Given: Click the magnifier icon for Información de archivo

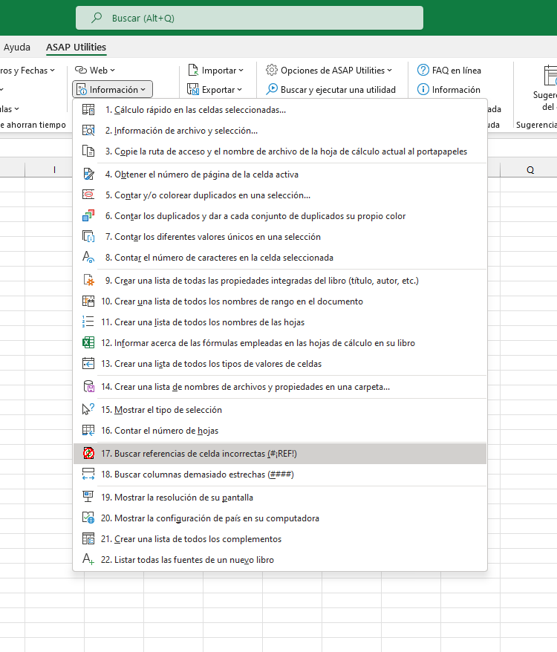Looking at the screenshot, I should pos(88,131).
